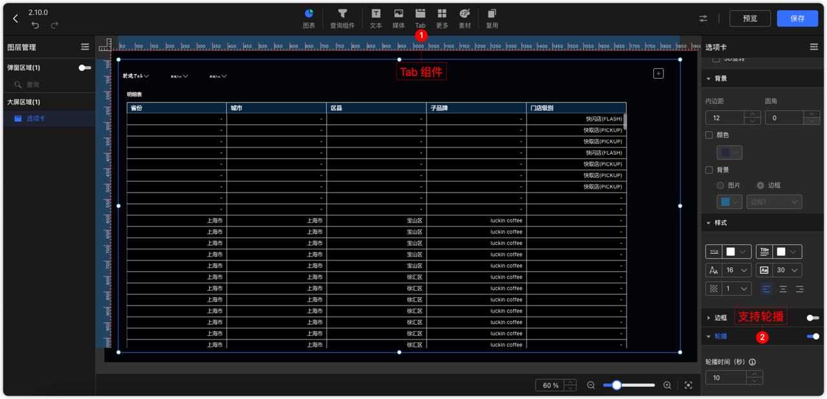Add a 媒体 media component
The width and height of the screenshot is (827, 399).
point(398,17)
